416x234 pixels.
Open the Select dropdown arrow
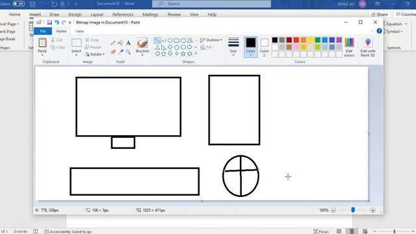(77, 55)
